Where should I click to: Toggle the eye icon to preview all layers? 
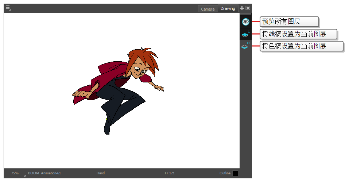click(x=245, y=22)
